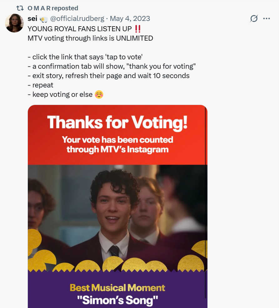Open sei's profile avatar picture
This screenshot has width=280, height=308.
tap(14, 23)
